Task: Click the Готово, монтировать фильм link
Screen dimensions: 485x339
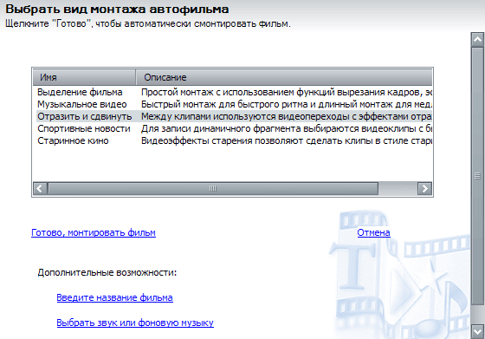Action: coord(94,232)
